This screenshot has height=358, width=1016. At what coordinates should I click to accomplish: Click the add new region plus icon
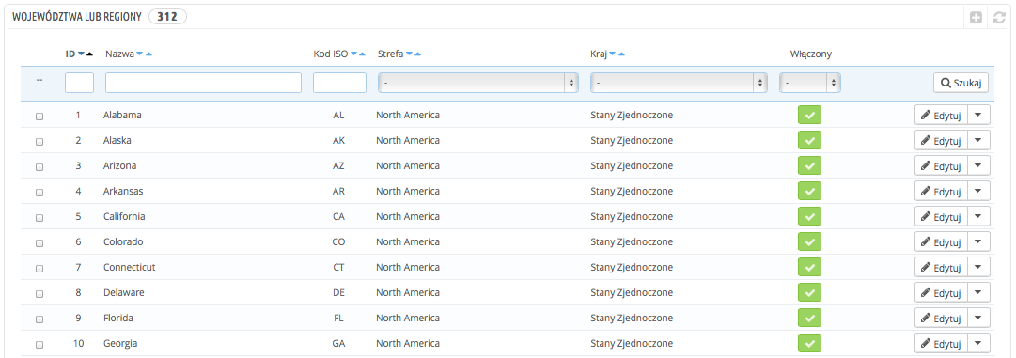pos(976,18)
